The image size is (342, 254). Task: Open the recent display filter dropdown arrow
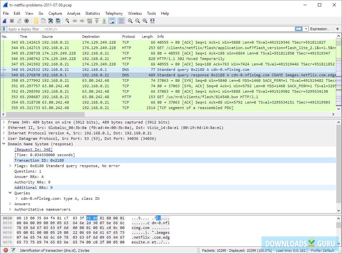coord(306,29)
